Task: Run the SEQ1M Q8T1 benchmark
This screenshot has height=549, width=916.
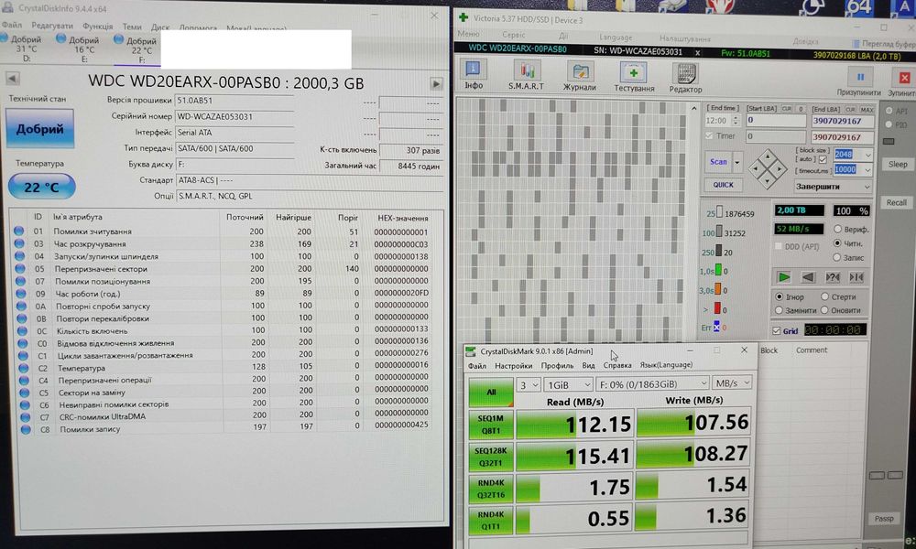Action: 491,425
